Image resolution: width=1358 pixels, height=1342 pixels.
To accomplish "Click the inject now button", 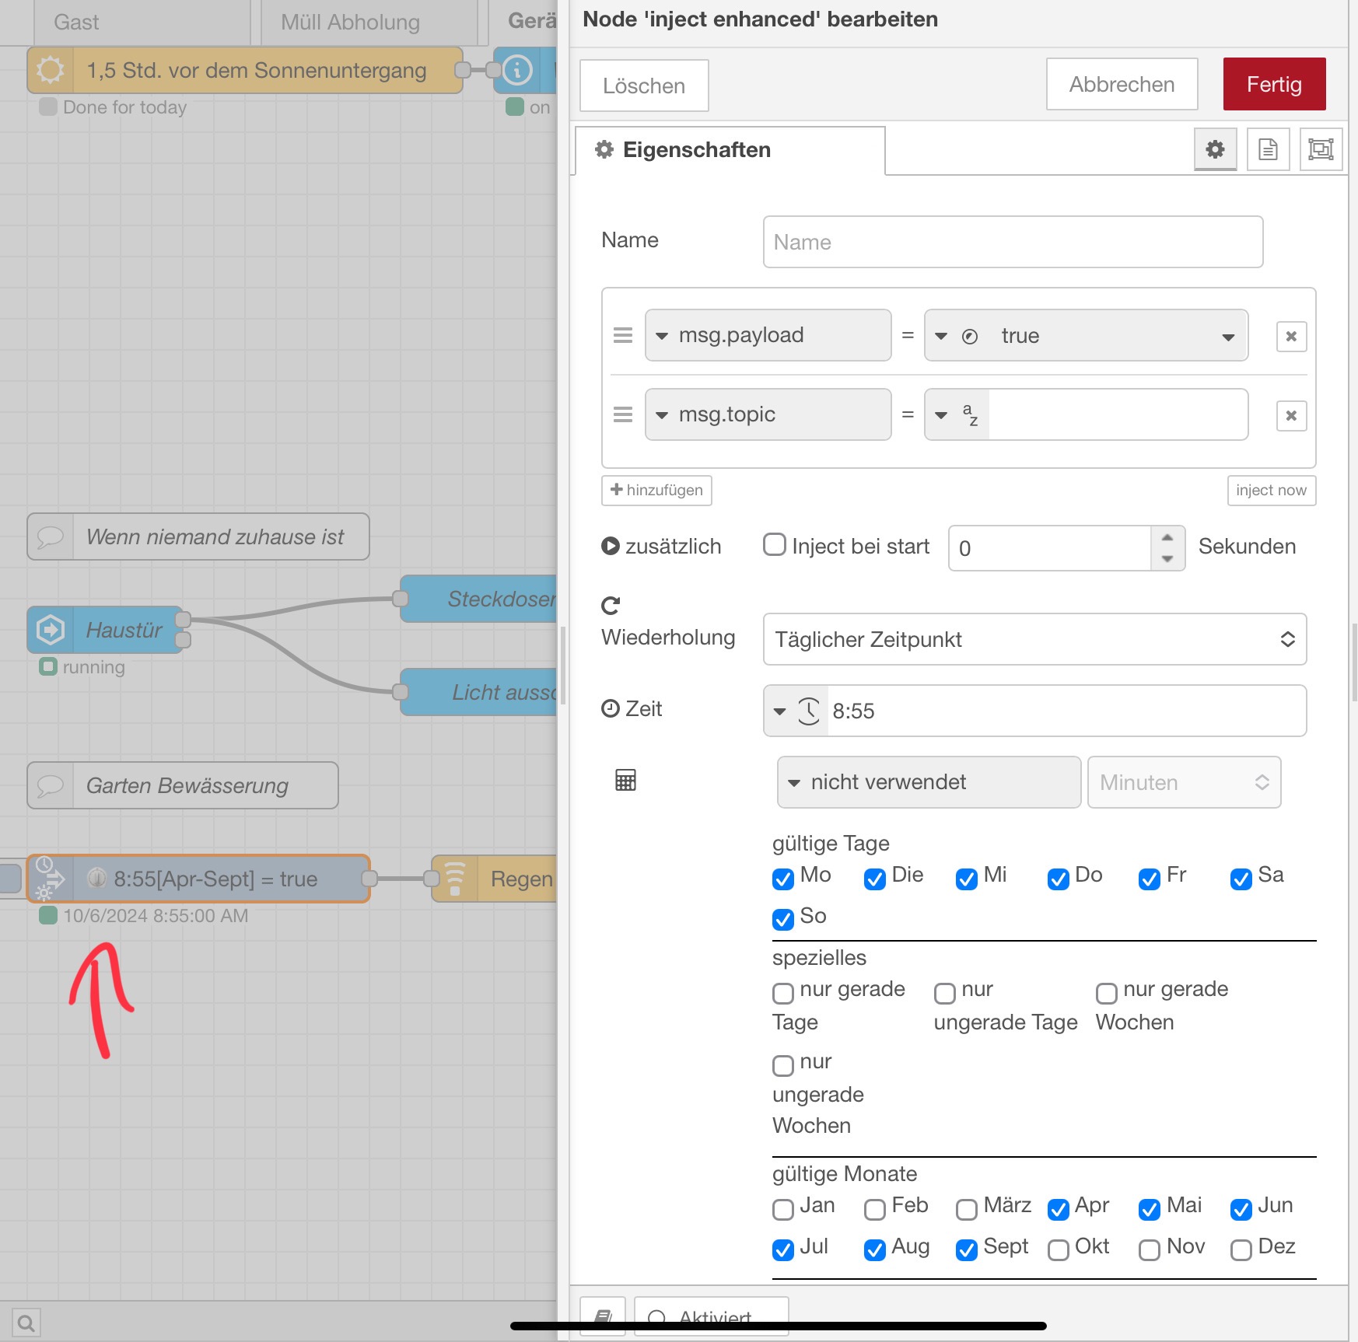I will 1271,490.
